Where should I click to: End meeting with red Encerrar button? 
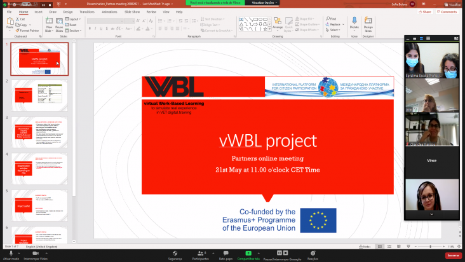coord(453,255)
